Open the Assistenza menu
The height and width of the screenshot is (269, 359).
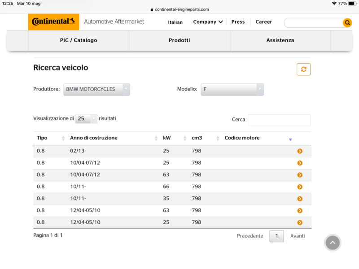click(280, 40)
